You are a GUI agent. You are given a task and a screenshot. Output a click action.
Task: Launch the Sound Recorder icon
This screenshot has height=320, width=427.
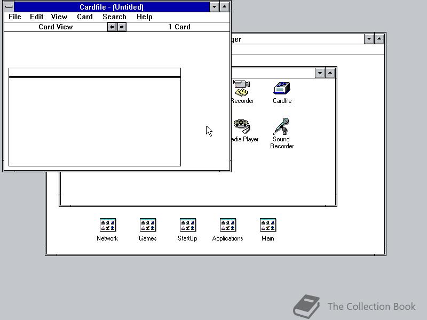[x=282, y=126]
